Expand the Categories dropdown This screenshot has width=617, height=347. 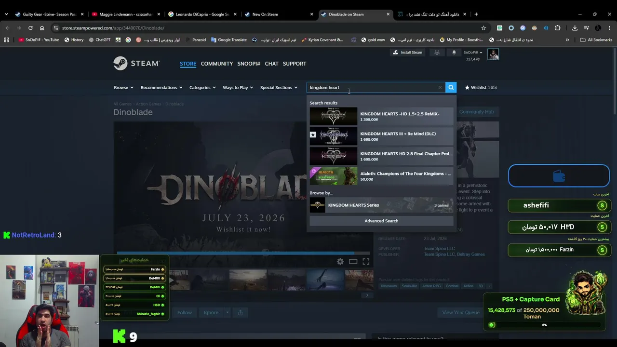202,88
